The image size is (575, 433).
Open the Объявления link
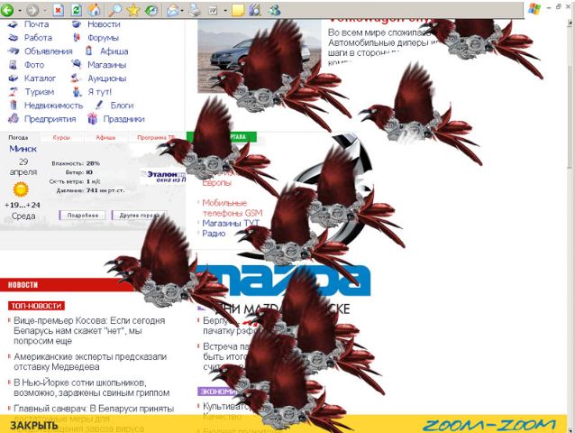point(49,51)
